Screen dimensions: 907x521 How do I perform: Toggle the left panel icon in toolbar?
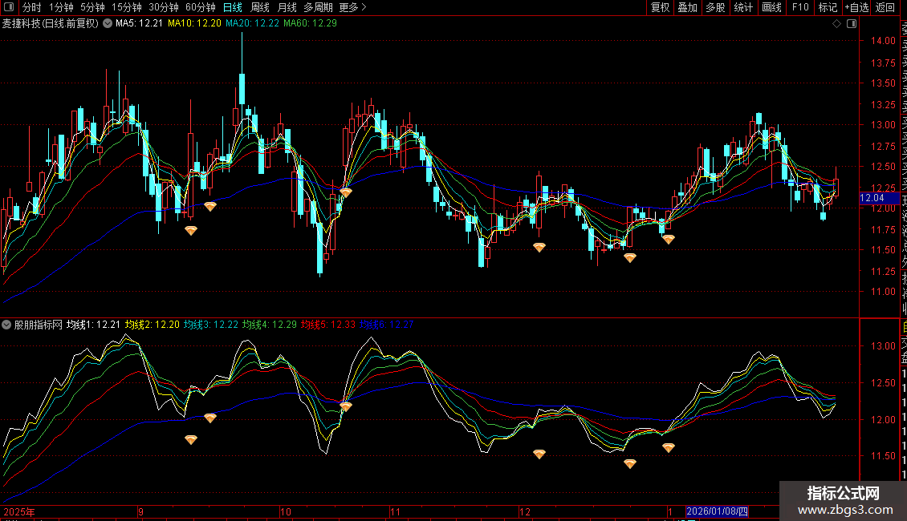[x=9, y=7]
